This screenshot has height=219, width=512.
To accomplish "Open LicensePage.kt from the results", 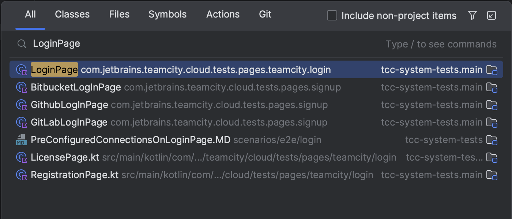I will click(x=65, y=157).
